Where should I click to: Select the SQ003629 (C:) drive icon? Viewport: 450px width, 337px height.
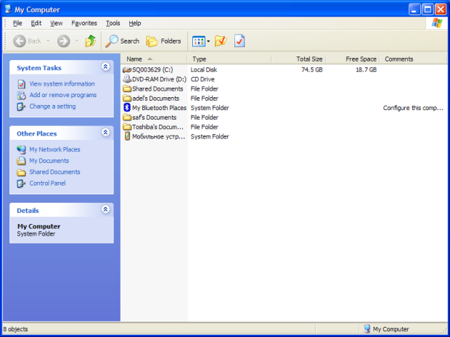pos(127,70)
